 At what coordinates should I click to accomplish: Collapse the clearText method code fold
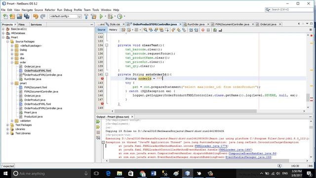(x=107, y=45)
